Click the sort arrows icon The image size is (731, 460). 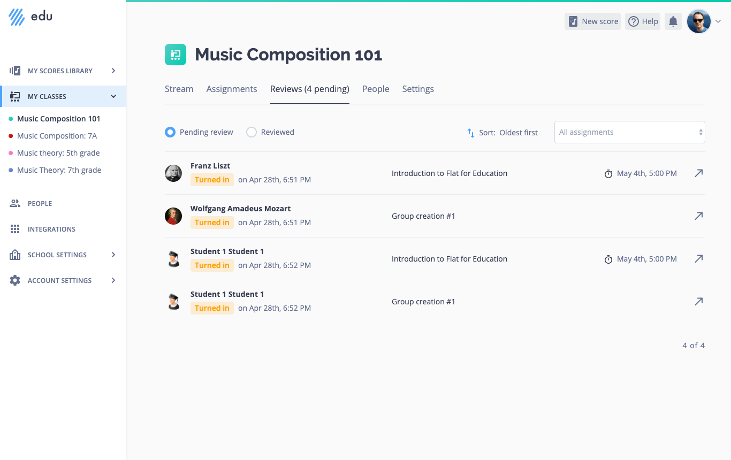coord(471,133)
